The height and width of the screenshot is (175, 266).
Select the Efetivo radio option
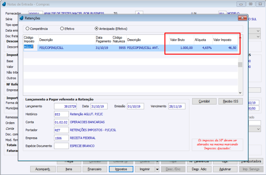(x=62, y=28)
